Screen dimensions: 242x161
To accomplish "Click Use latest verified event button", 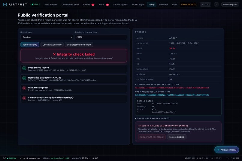I will pyautogui.click(x=79, y=45).
